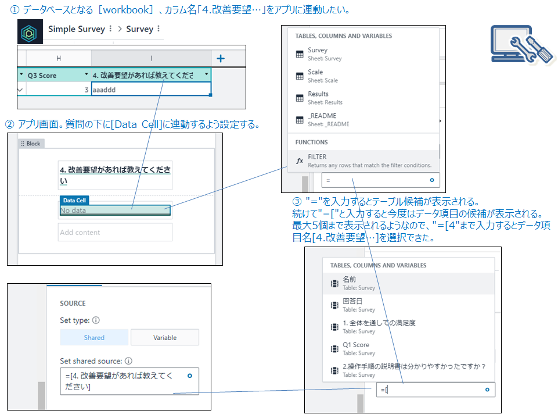Viewport: 558px width, 414px height.
Task: Select the Variable set type
Action: click(x=165, y=337)
